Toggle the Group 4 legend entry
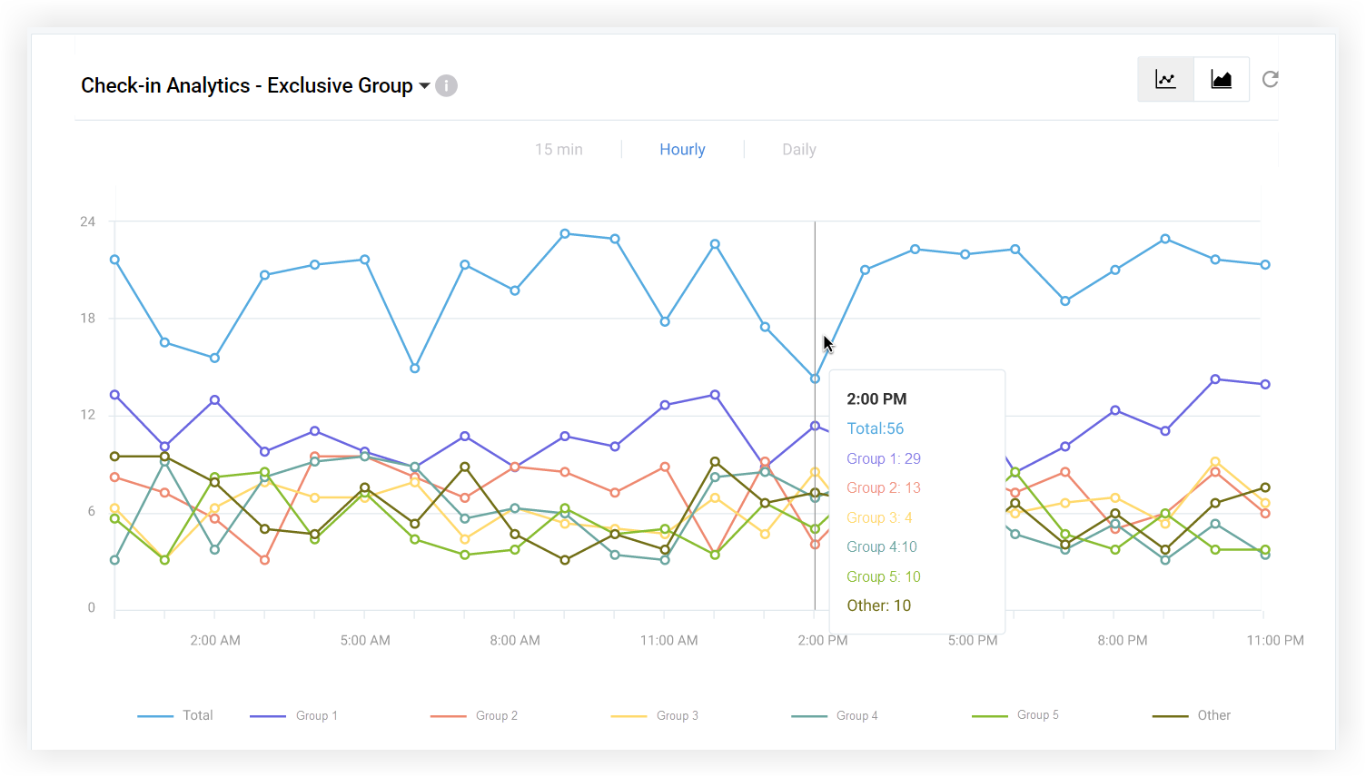The height and width of the screenshot is (777, 1366). coord(835,715)
